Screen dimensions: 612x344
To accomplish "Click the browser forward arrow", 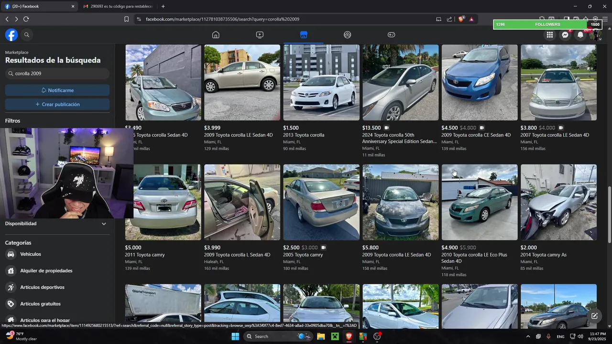I will [x=16, y=19].
